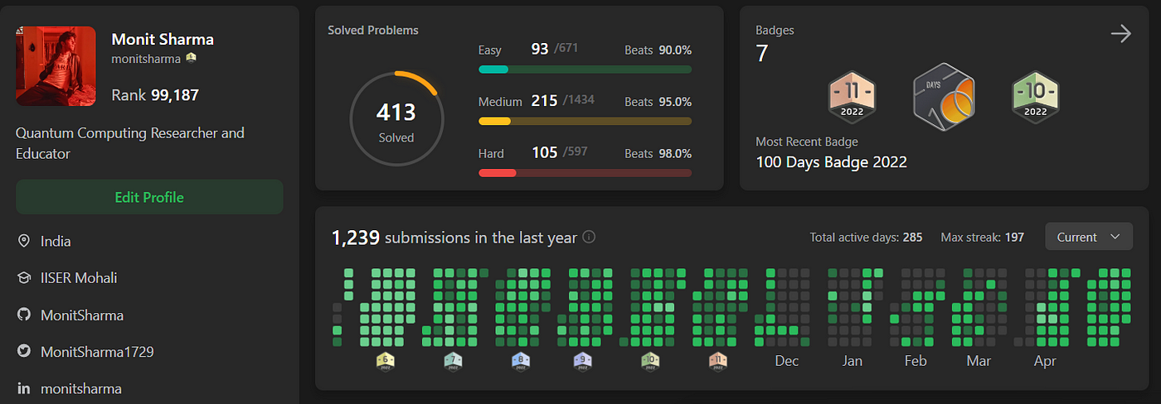1161x404 pixels.
Task: Select the October 2022 badge hexagon
Action: (1035, 96)
